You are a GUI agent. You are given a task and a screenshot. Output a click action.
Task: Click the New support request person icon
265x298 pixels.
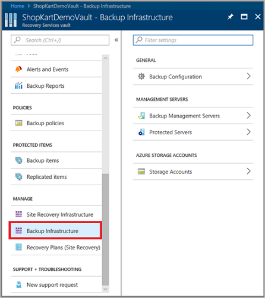tap(18, 284)
